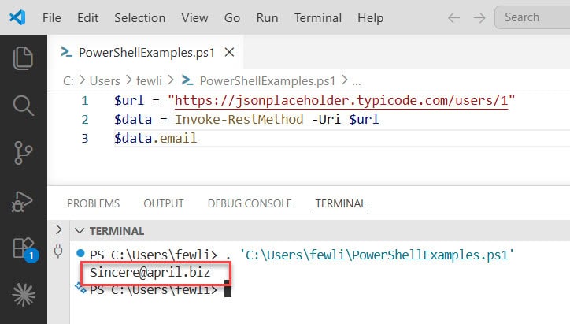Click PowerShell icon on editor tab

coord(66,52)
